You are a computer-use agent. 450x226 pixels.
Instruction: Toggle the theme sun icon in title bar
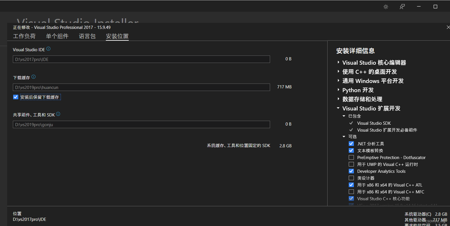pos(386,7)
